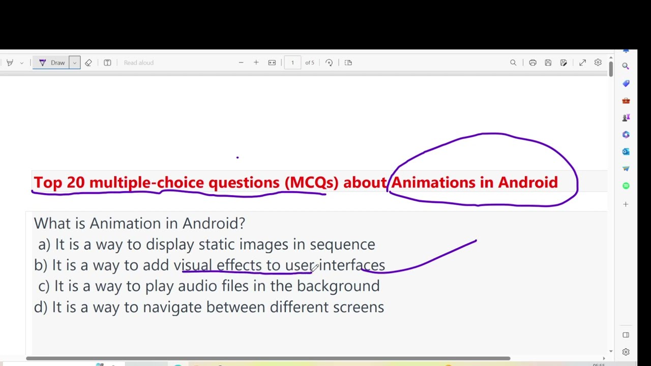Image resolution: width=651 pixels, height=366 pixels.
Task: Zoom in with the plus button
Action: tap(256, 63)
